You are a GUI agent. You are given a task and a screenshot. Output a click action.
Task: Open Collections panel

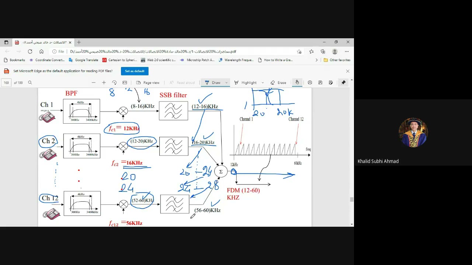[x=323, y=52]
